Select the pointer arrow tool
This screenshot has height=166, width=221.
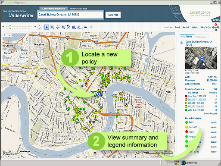(x=47, y=27)
